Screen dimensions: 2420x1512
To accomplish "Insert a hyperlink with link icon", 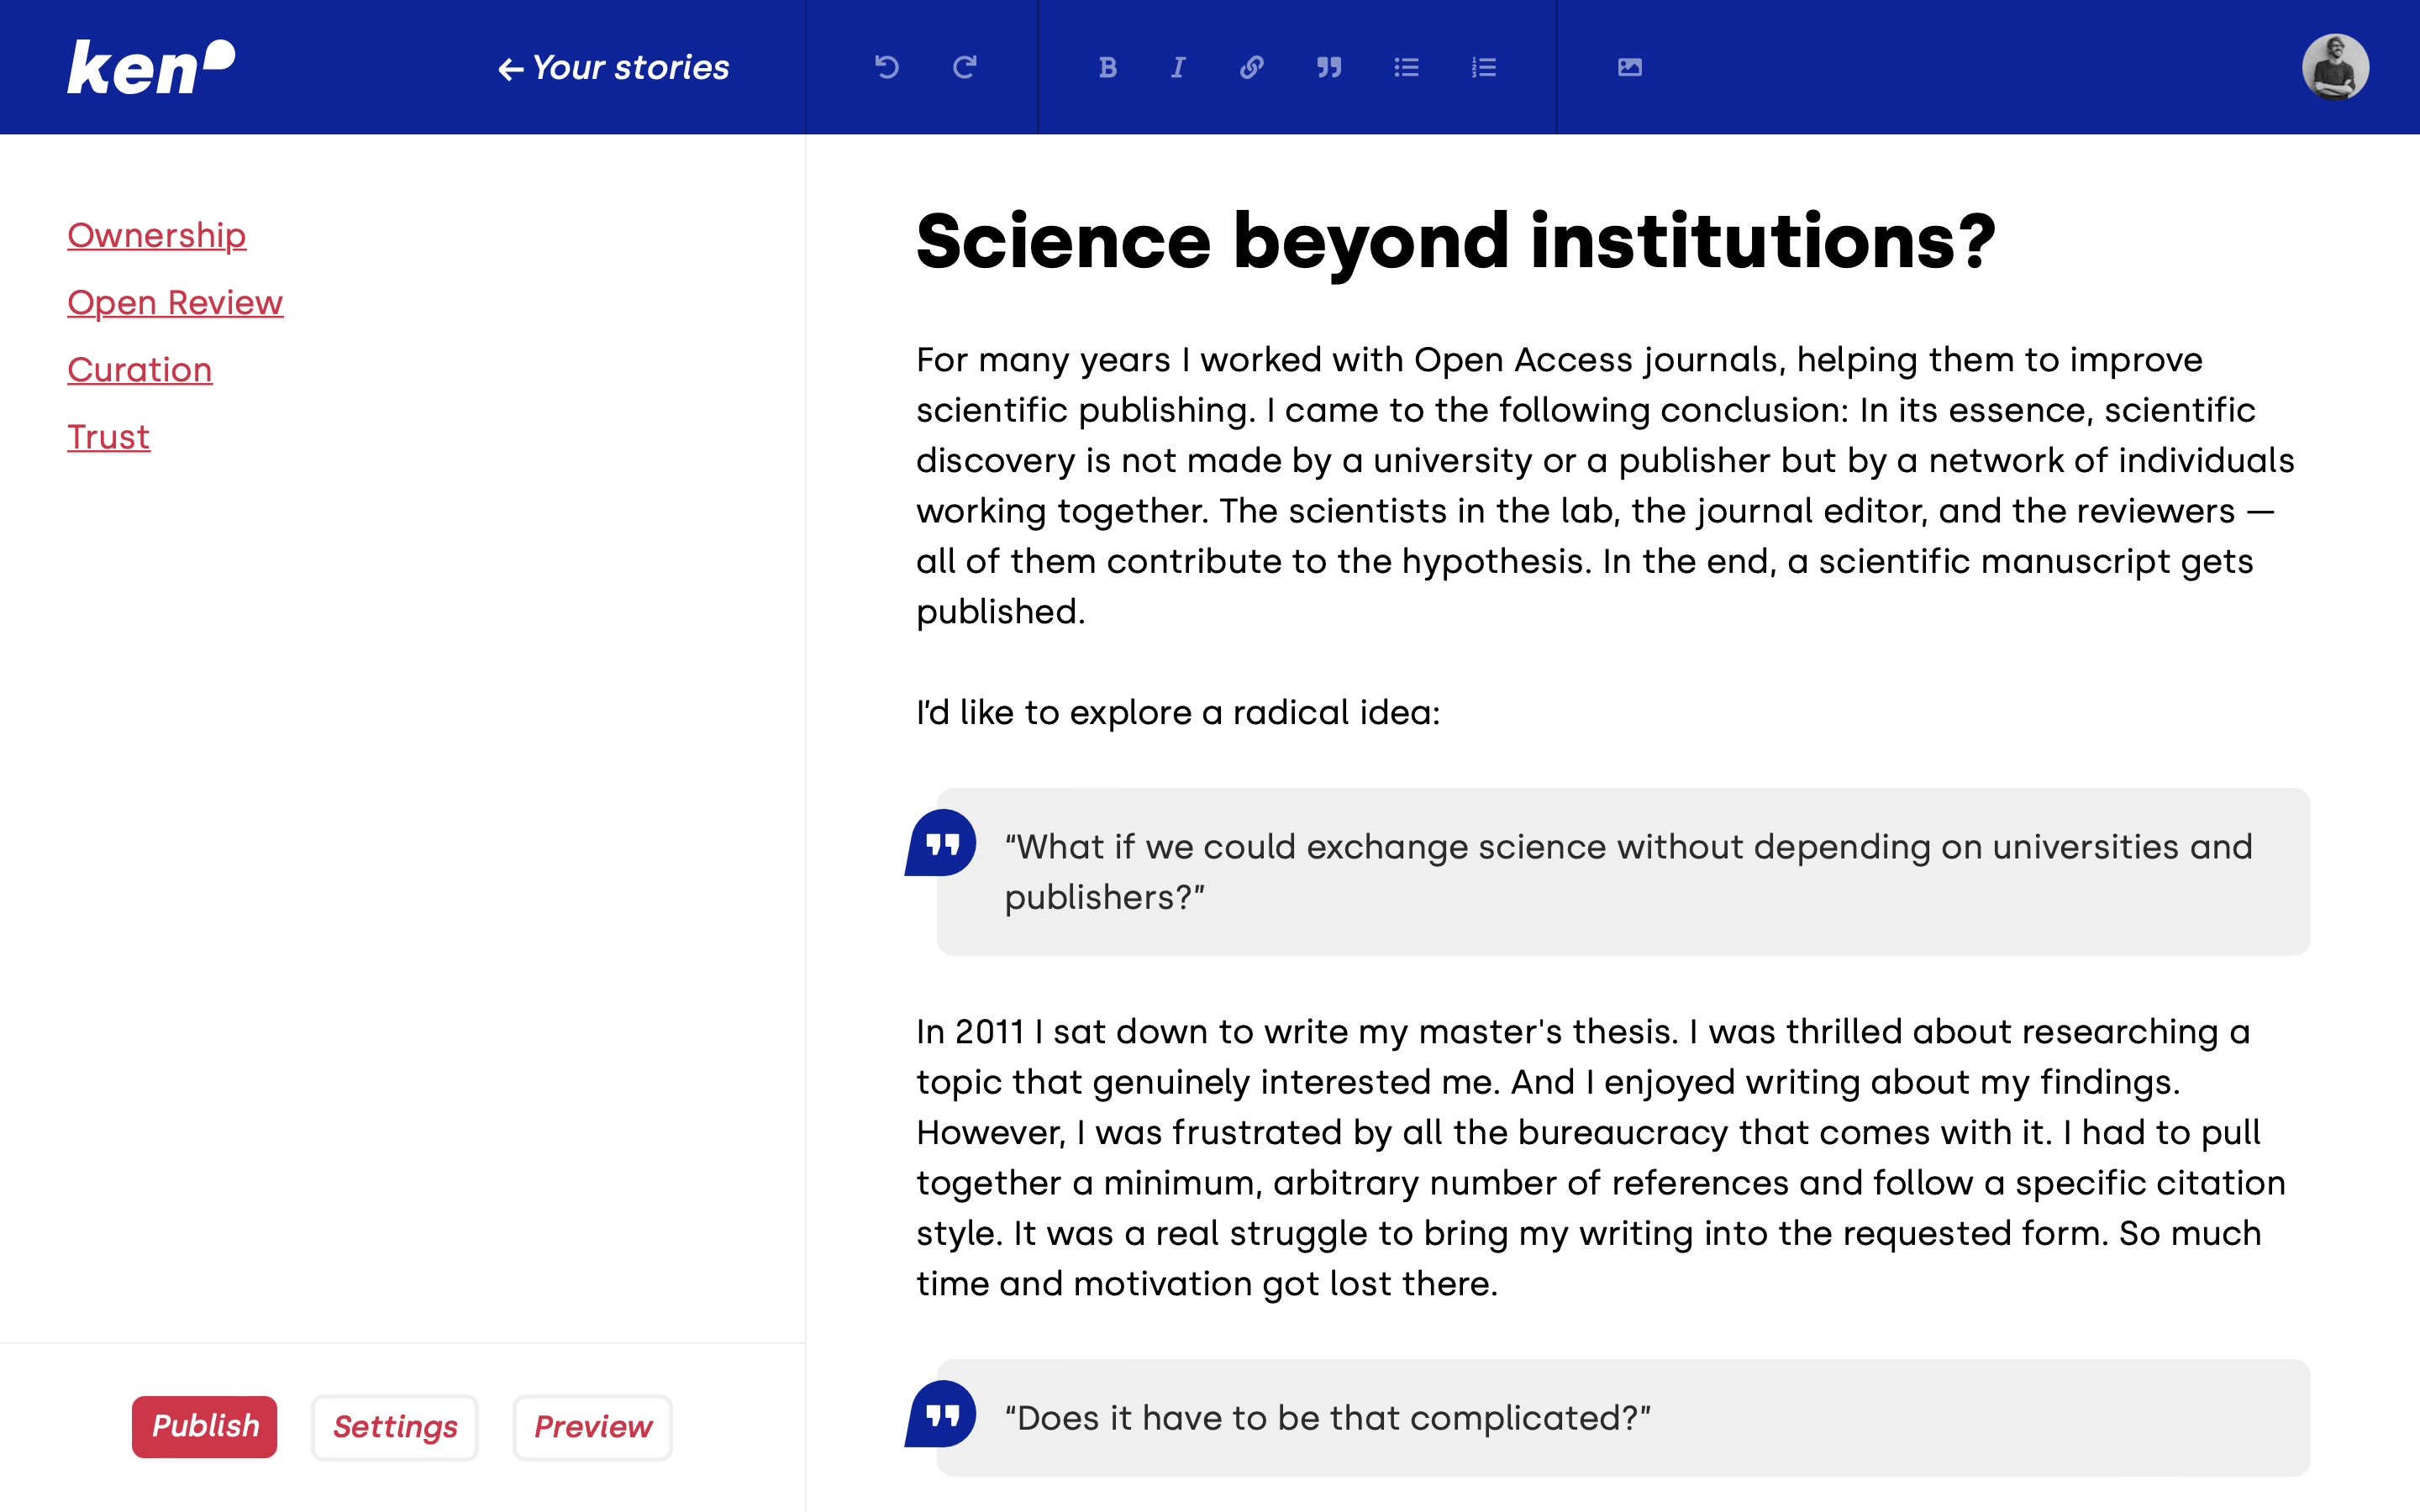I will click(1251, 67).
